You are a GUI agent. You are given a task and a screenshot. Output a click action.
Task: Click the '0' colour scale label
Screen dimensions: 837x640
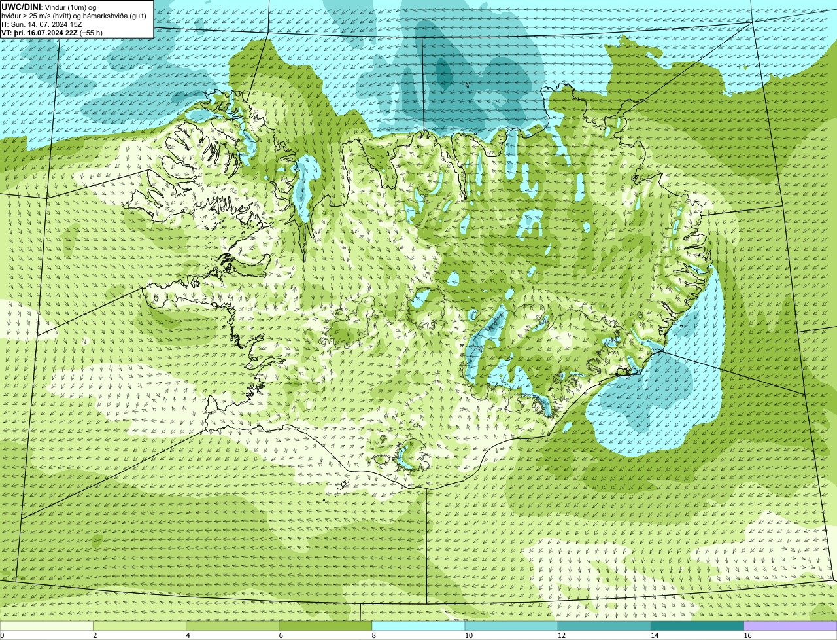tap(3, 635)
